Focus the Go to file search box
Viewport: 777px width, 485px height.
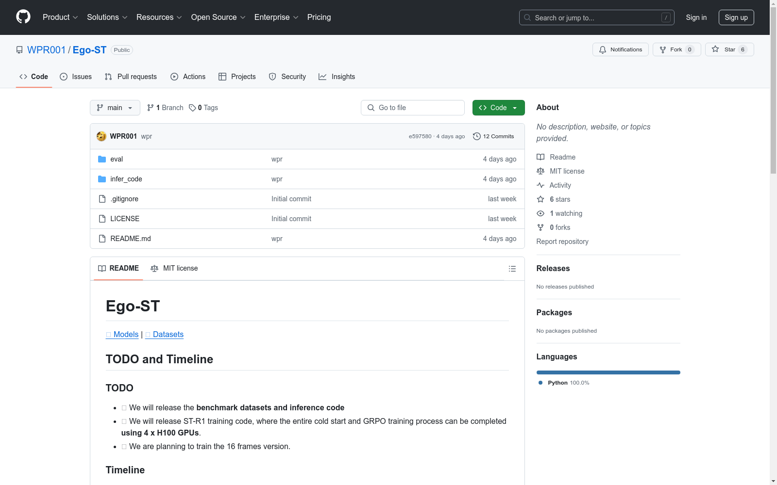tap(413, 108)
